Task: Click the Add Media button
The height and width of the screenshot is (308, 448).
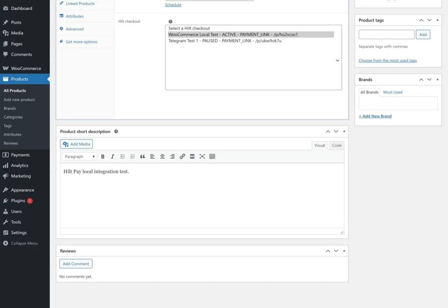Action: [76, 144]
